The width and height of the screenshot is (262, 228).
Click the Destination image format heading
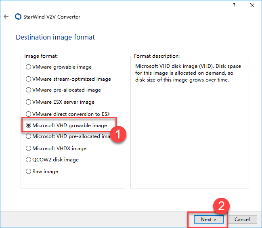click(55, 37)
